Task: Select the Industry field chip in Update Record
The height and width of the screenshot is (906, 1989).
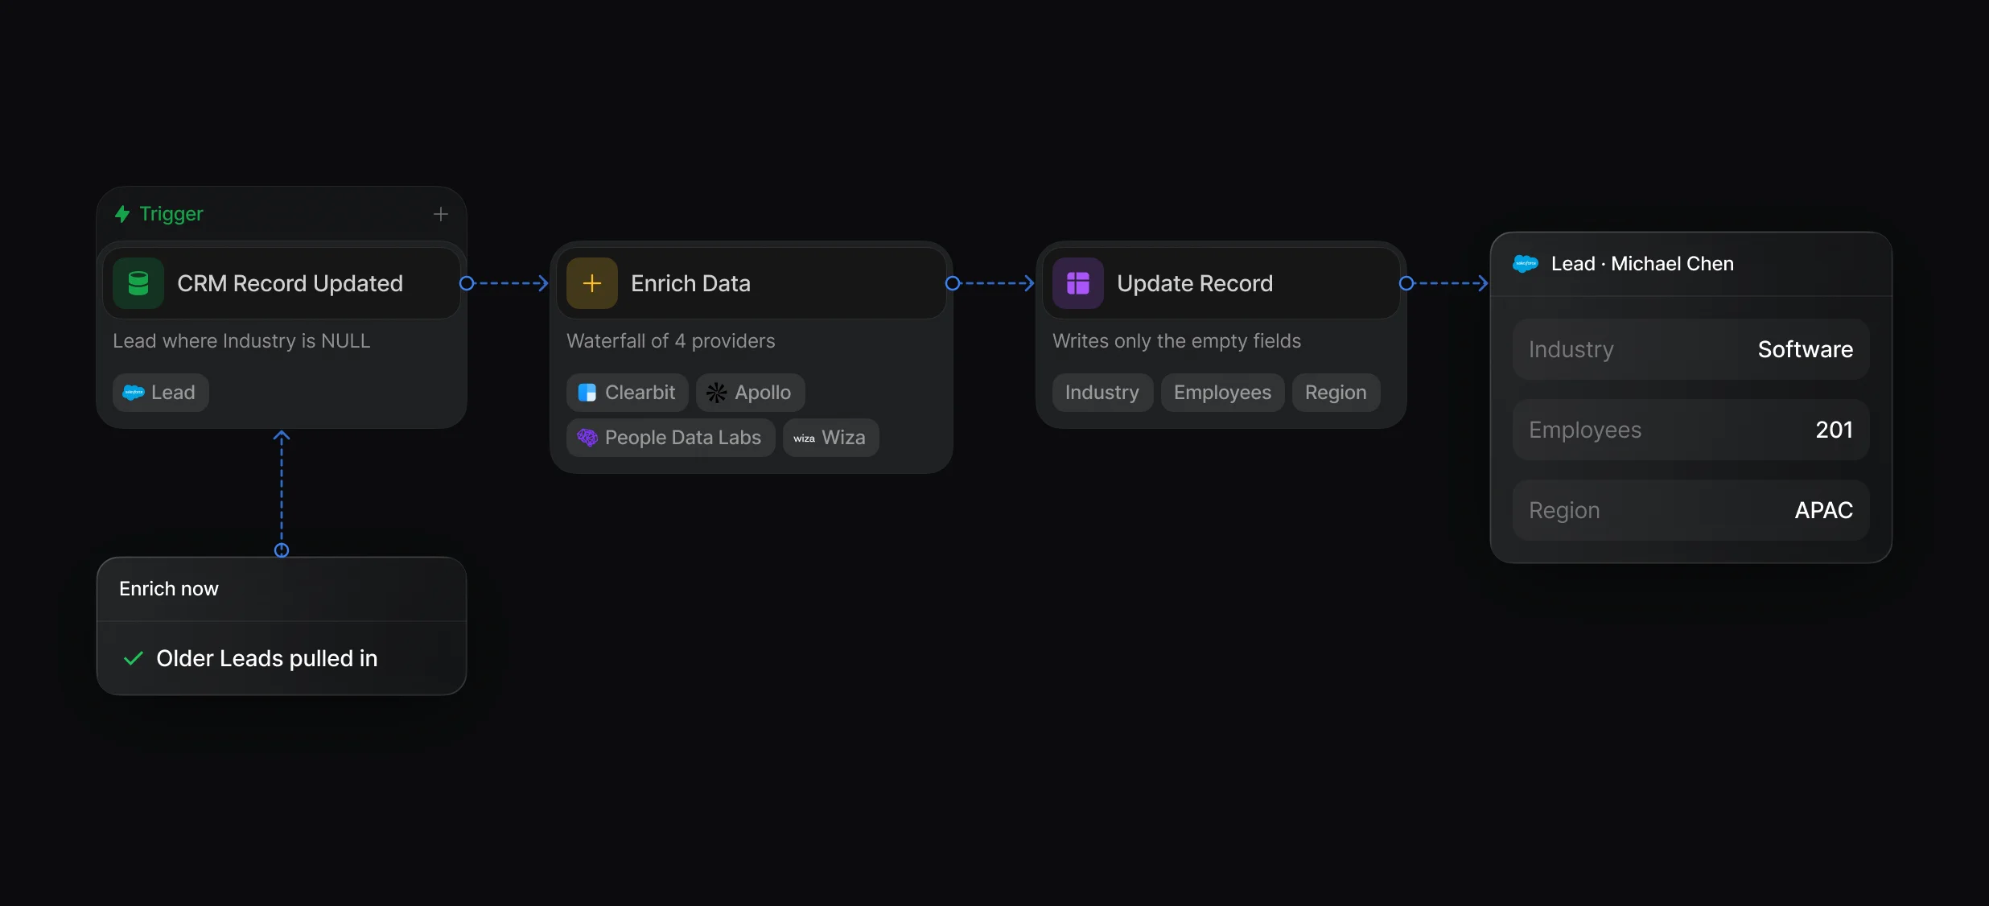Action: click(1102, 393)
